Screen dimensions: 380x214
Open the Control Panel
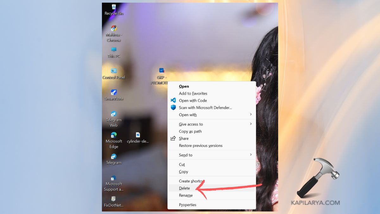point(113,71)
